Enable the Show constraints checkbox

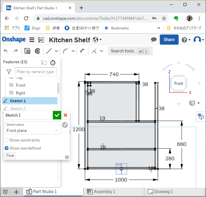pos(7,140)
